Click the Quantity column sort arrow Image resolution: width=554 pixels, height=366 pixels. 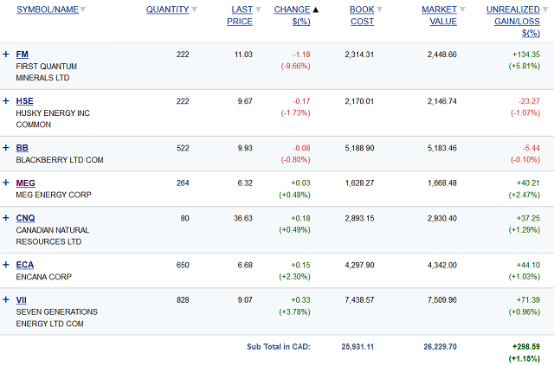coord(194,10)
